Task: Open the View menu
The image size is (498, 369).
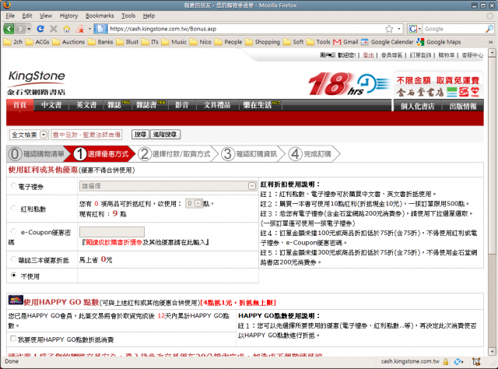Action: 46,16
